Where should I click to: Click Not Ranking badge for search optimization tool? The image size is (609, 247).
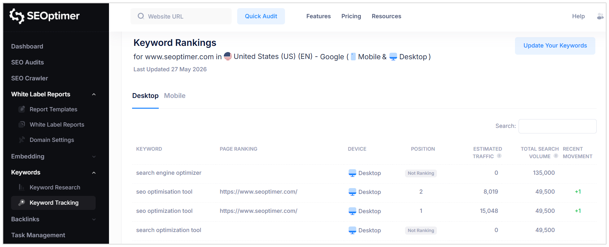pos(421,230)
